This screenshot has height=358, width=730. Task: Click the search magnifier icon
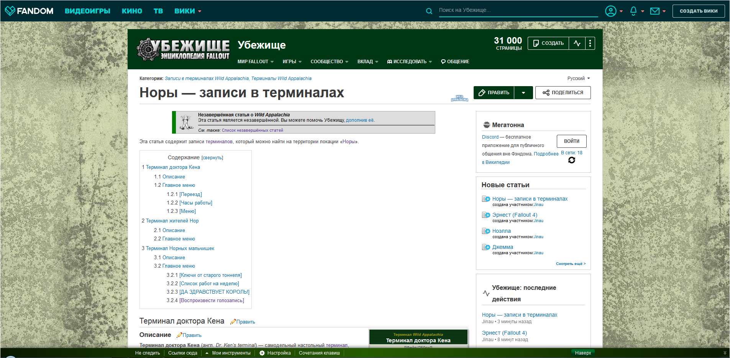pyautogui.click(x=429, y=11)
